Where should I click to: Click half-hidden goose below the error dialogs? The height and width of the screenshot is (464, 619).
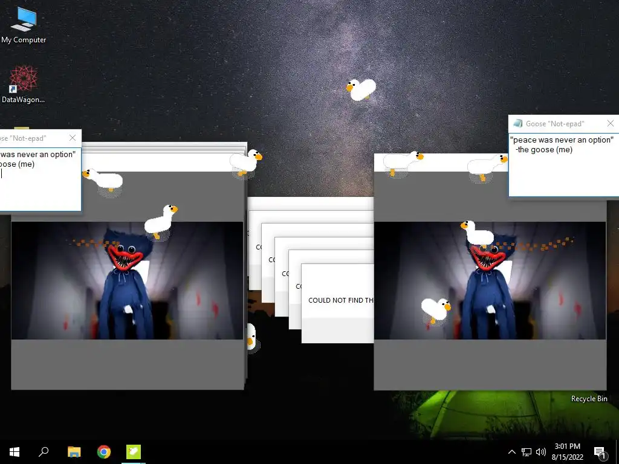(x=251, y=337)
